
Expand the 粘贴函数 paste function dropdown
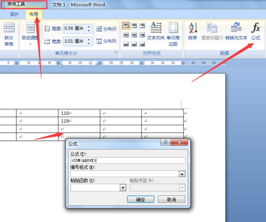coord(123,188)
